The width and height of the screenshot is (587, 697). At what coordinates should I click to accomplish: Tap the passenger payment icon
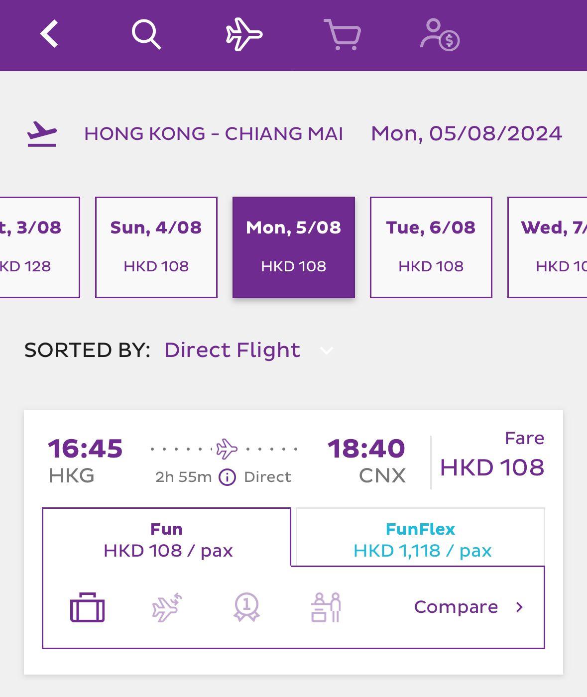pyautogui.click(x=440, y=35)
